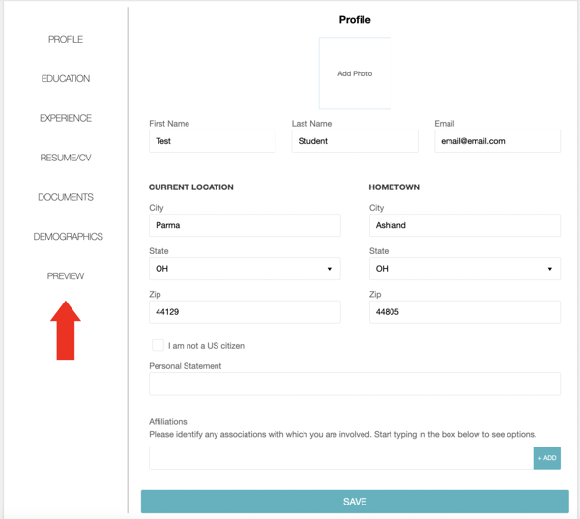Click the Add Photo box

point(355,73)
